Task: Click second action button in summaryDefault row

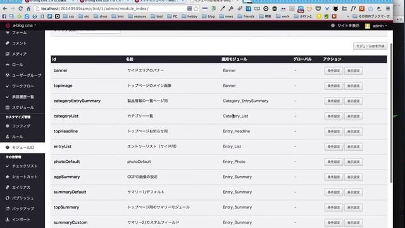Action: click(x=353, y=193)
